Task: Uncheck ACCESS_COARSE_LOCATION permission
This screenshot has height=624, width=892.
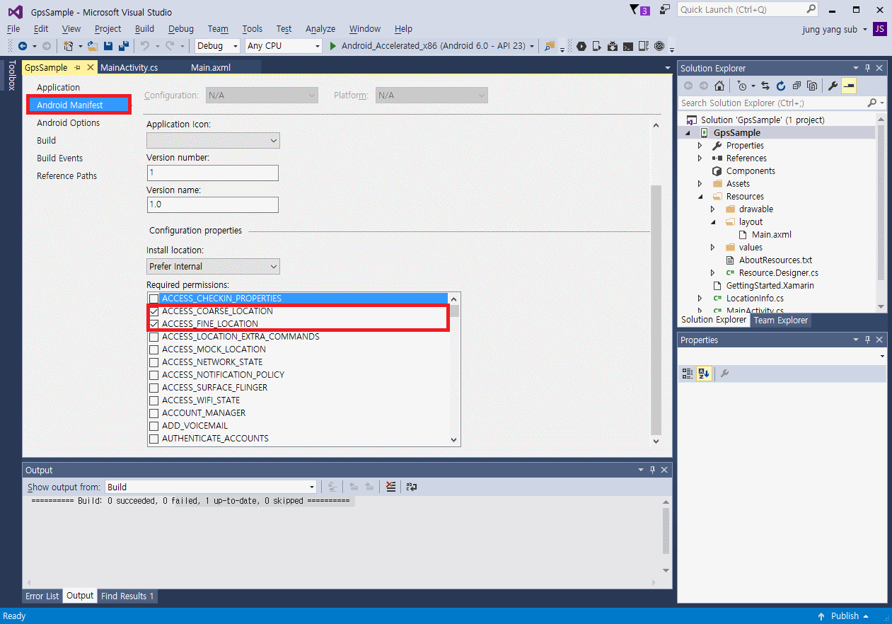Action: tap(154, 311)
